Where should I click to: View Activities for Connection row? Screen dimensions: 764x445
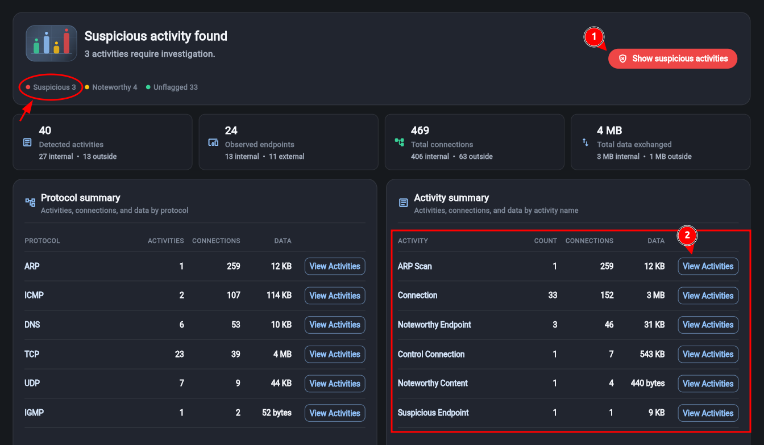tap(708, 296)
